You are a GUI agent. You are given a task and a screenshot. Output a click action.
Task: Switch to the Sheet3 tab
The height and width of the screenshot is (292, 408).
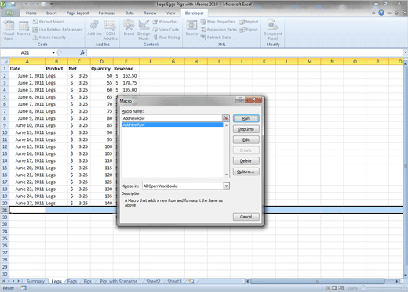(174, 281)
